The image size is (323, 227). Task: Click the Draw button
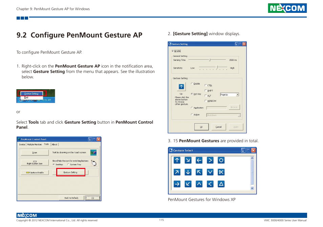[35, 153]
